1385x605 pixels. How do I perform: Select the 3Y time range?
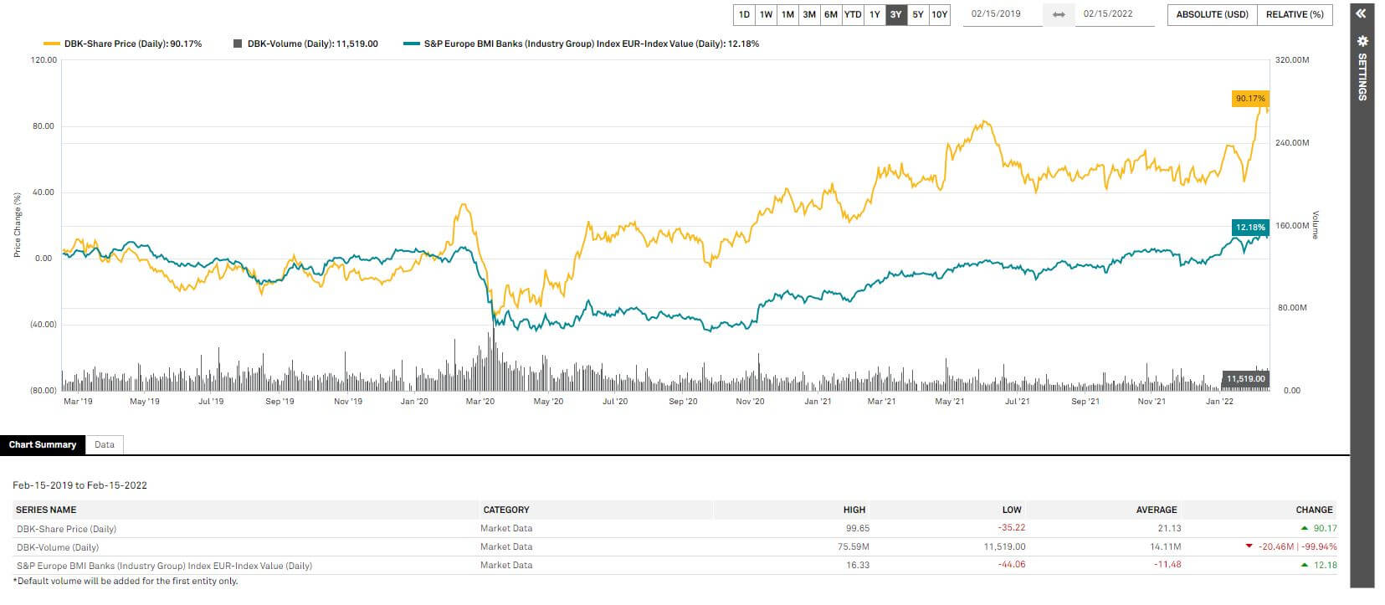tap(895, 14)
